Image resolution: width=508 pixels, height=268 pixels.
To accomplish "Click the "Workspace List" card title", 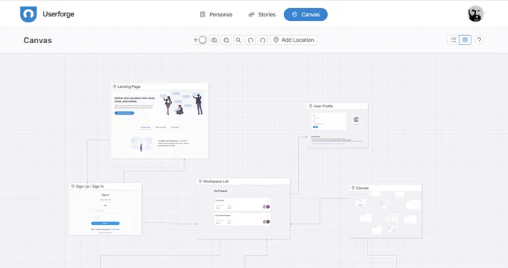I will [216, 182].
